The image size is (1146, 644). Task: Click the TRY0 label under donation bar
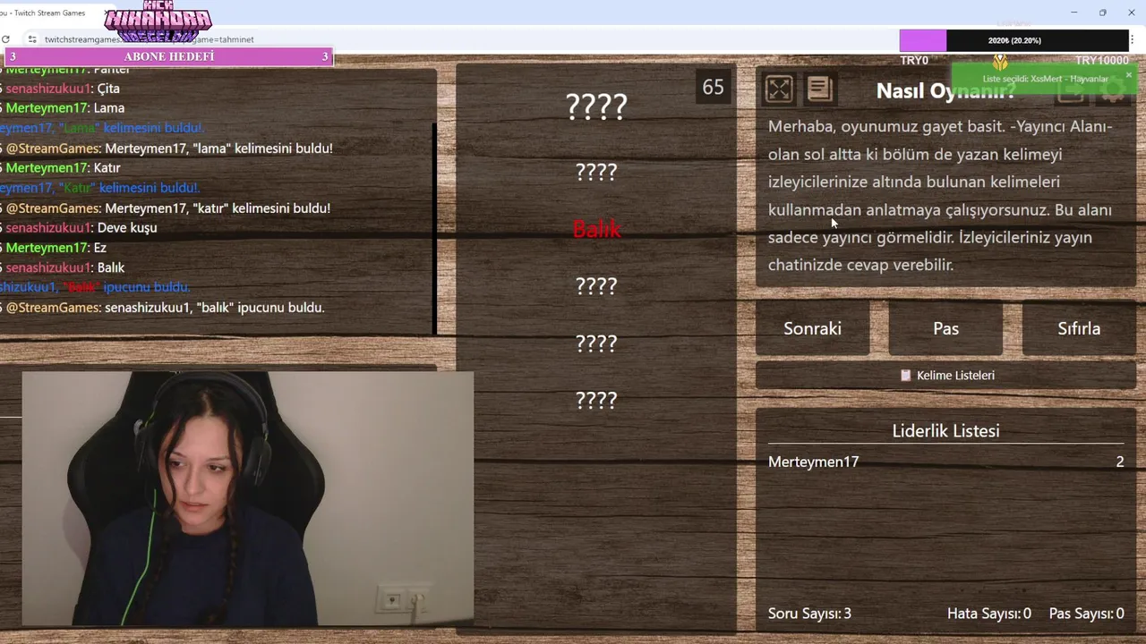pos(914,60)
